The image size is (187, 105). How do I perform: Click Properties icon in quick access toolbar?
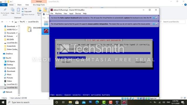[x=5, y=1]
